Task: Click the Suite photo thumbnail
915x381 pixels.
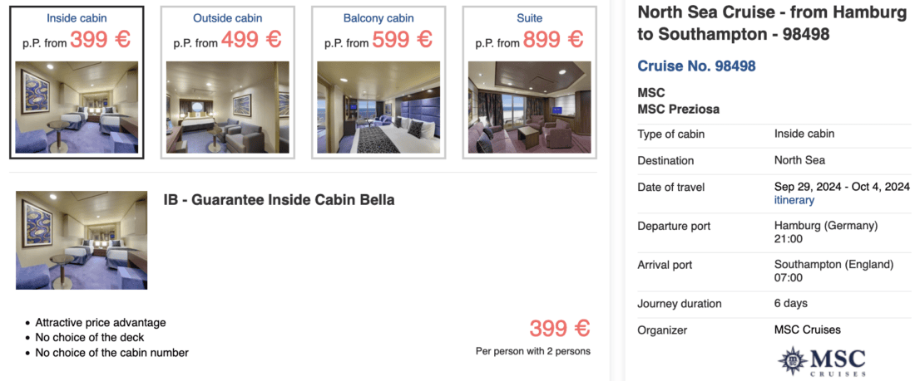Action: click(529, 107)
